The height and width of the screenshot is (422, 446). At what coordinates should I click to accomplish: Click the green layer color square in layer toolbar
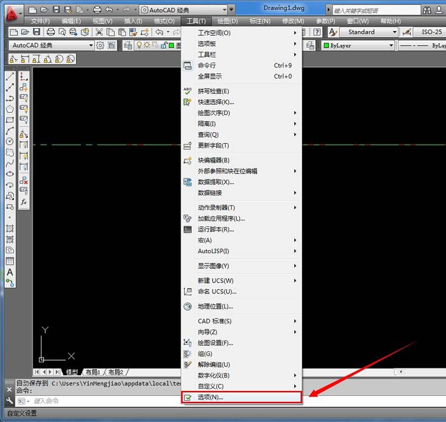click(171, 46)
